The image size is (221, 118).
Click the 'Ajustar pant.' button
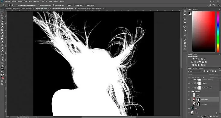coord(79,5)
